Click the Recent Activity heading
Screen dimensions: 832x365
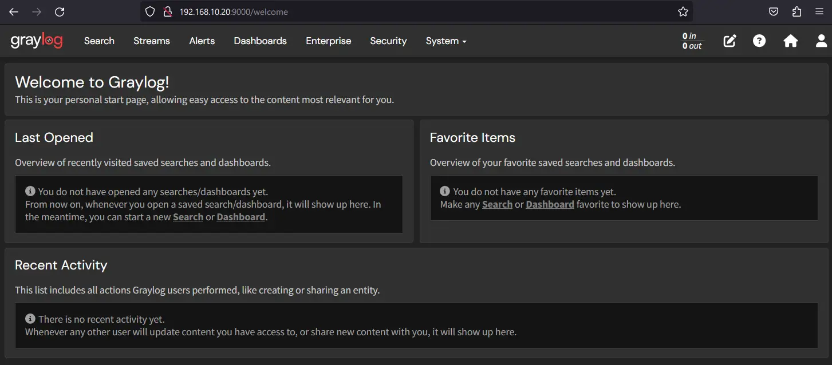[x=61, y=265]
